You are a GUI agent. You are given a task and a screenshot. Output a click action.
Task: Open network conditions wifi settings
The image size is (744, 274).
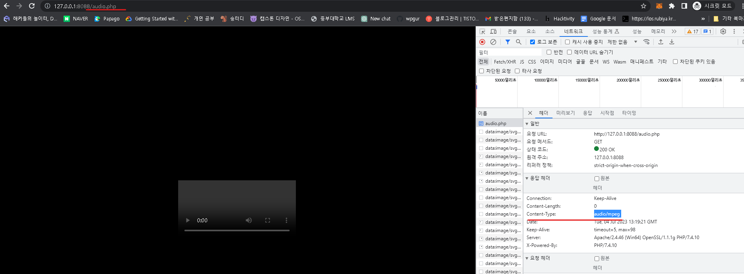(646, 42)
